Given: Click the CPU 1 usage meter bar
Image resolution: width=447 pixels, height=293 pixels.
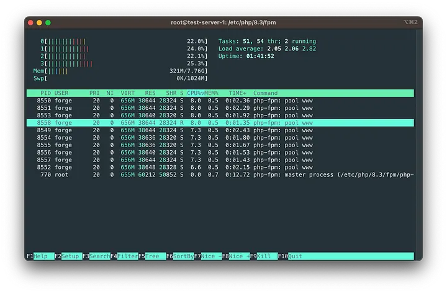Looking at the screenshot, I should point(124,49).
